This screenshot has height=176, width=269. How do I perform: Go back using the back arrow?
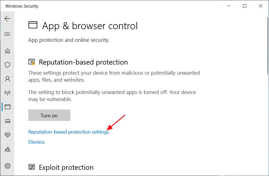click(x=7, y=19)
